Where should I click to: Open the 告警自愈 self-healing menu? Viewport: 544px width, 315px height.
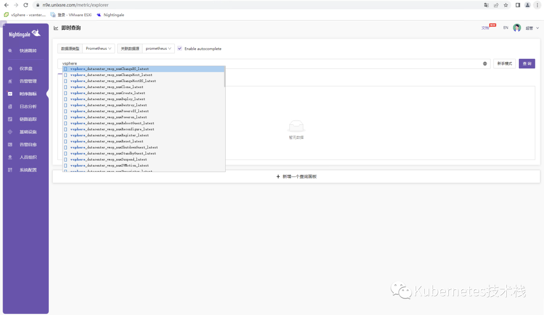(25, 144)
